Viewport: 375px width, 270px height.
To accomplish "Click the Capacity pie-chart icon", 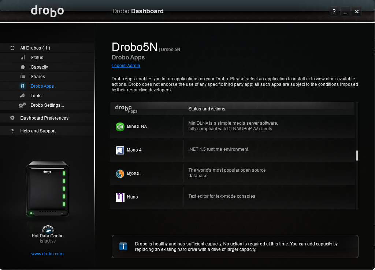I will tap(23, 67).
